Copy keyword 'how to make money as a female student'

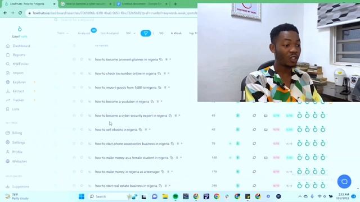171,158
